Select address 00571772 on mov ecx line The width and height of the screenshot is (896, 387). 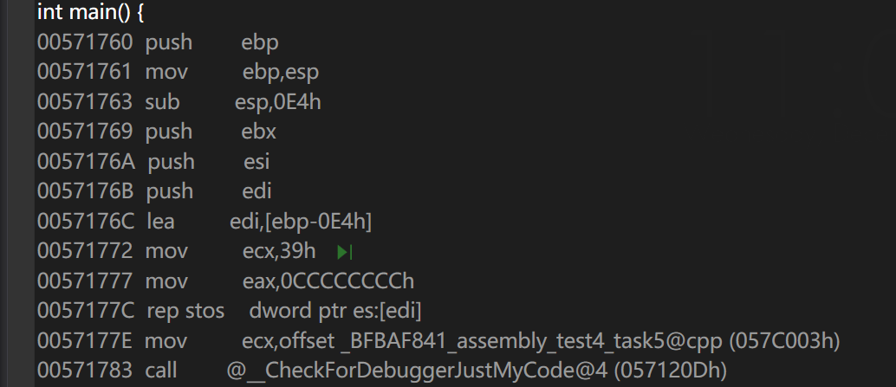[x=85, y=252]
